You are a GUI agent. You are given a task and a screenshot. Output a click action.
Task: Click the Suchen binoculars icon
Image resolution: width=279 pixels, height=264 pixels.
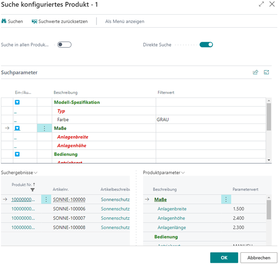pos(4,21)
